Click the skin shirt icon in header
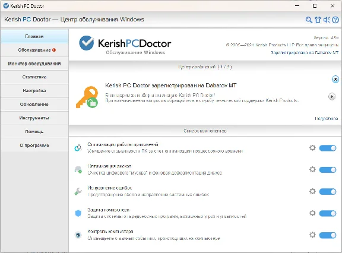 [x=318, y=20]
